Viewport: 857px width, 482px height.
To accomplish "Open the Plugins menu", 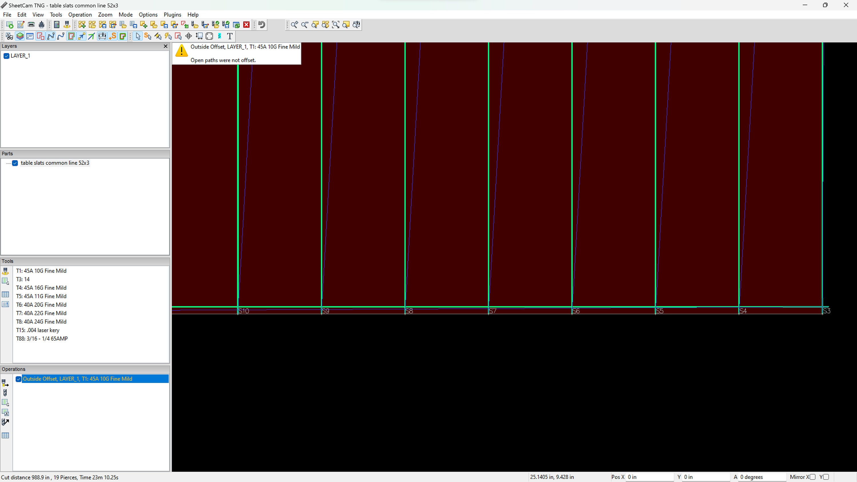I will 172,15.
